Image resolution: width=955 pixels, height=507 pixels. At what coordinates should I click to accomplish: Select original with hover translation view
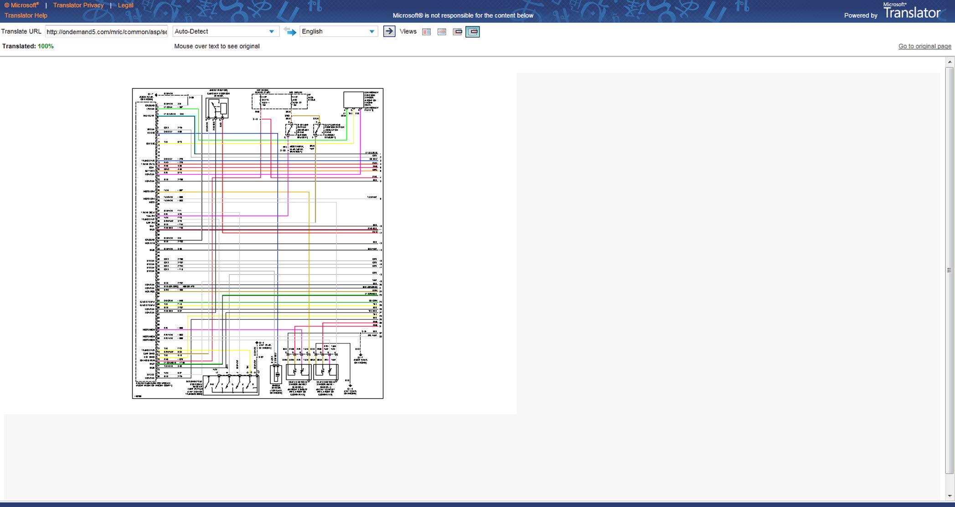click(457, 31)
